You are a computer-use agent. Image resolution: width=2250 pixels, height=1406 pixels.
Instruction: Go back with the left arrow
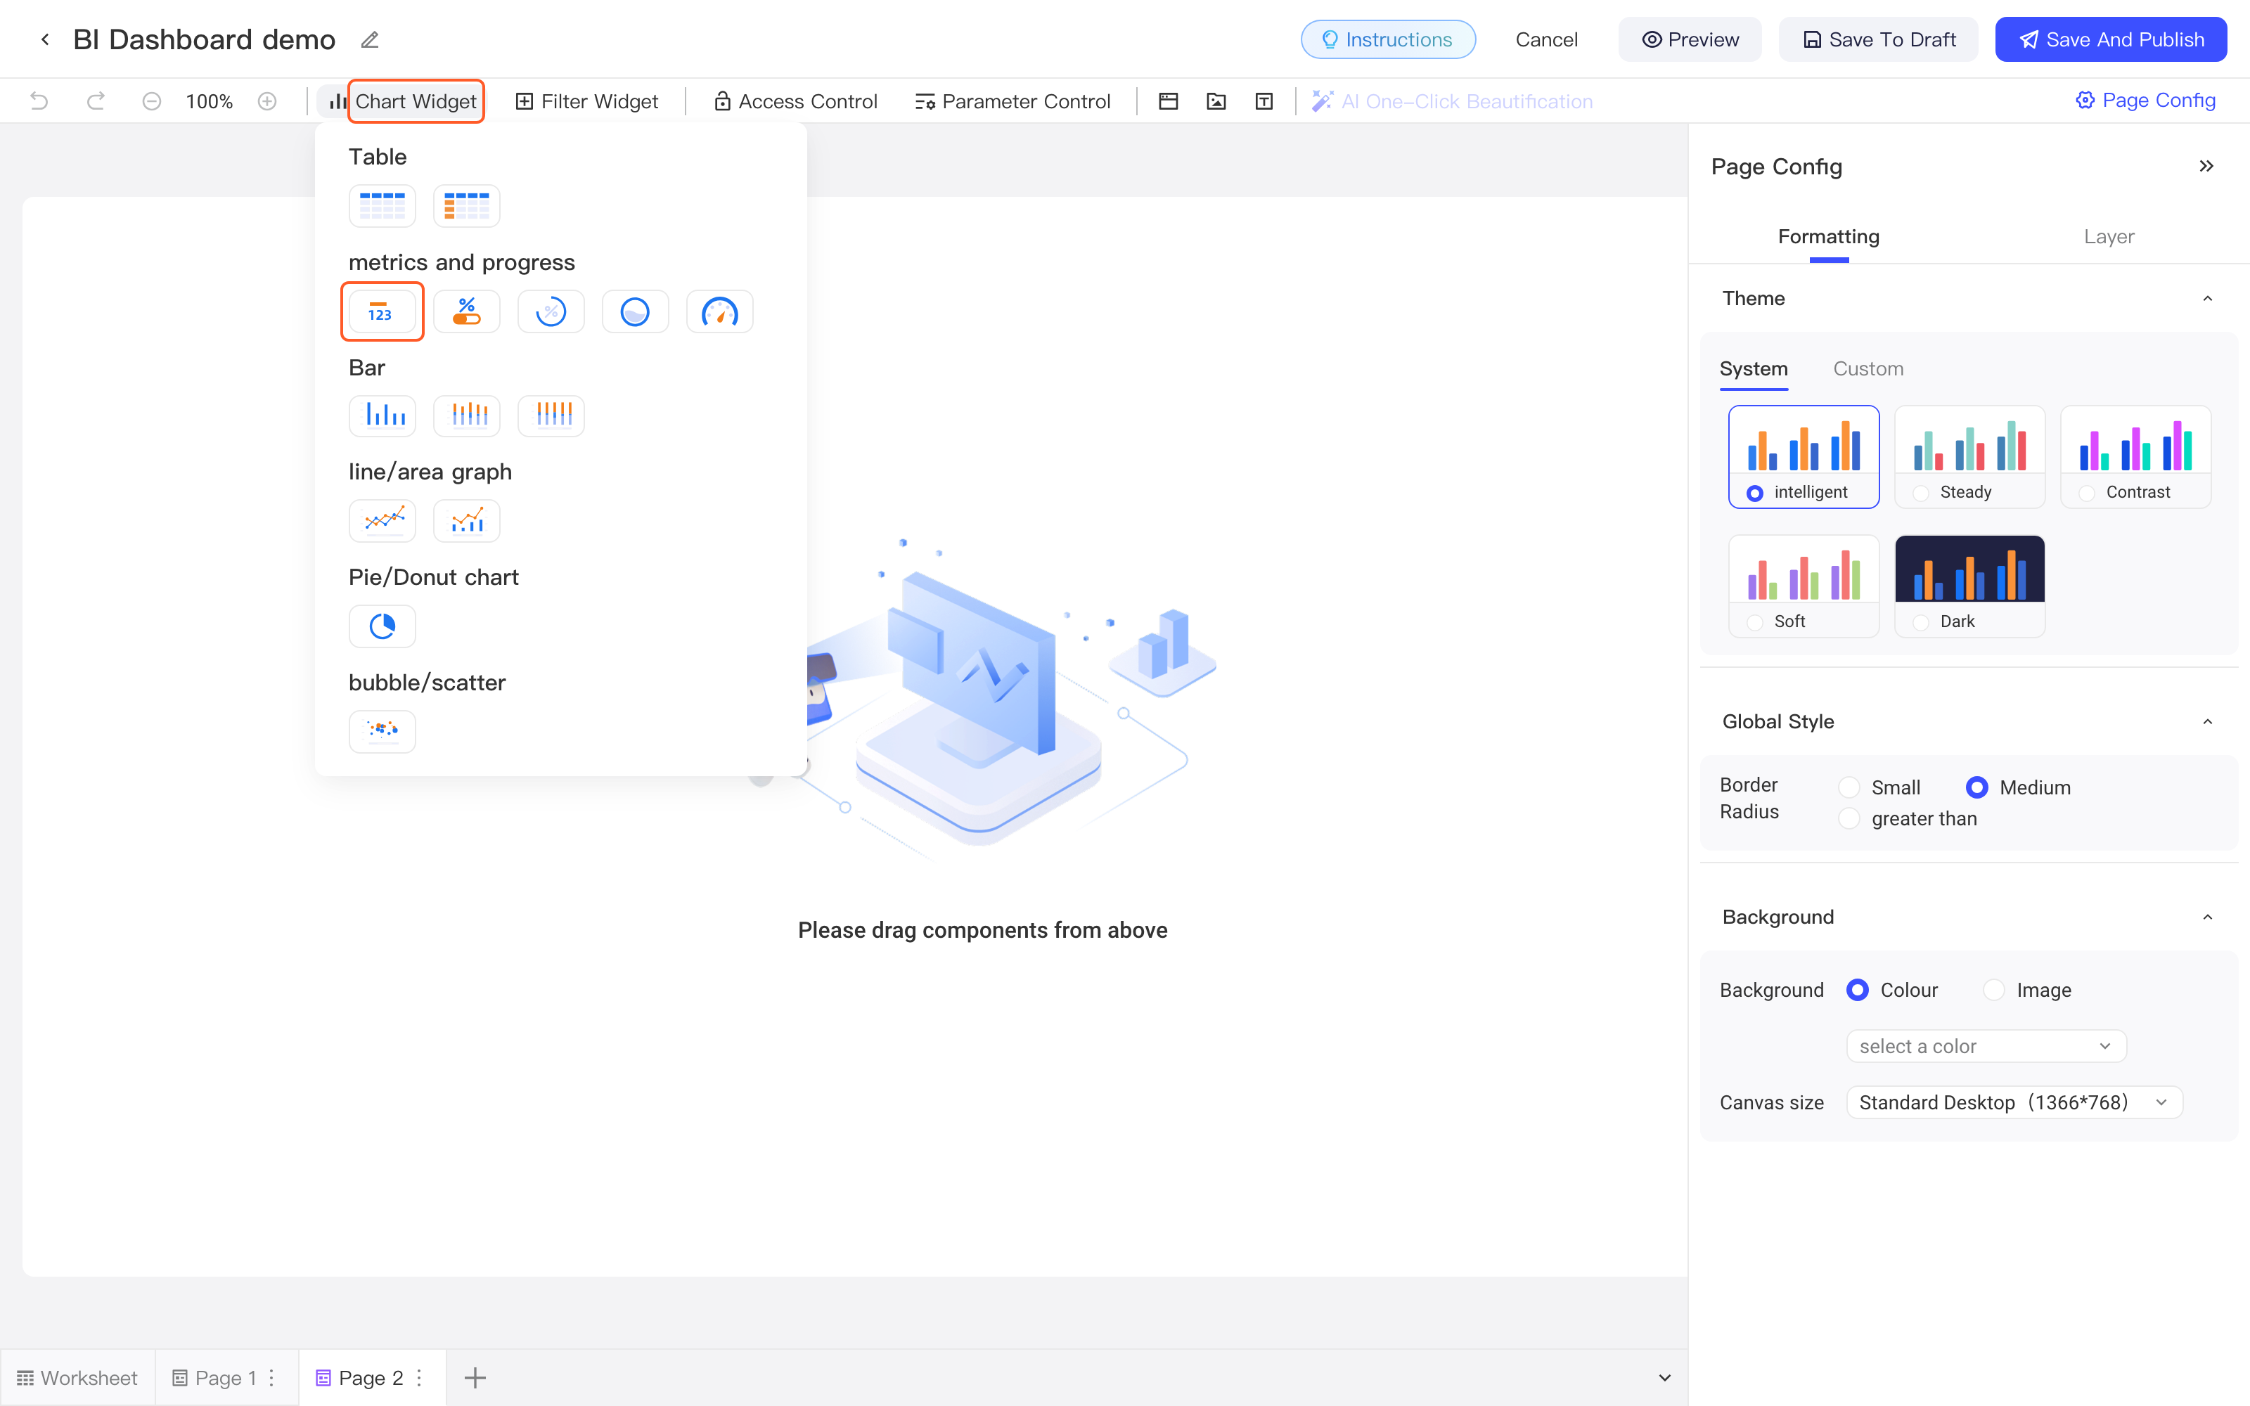(x=44, y=39)
